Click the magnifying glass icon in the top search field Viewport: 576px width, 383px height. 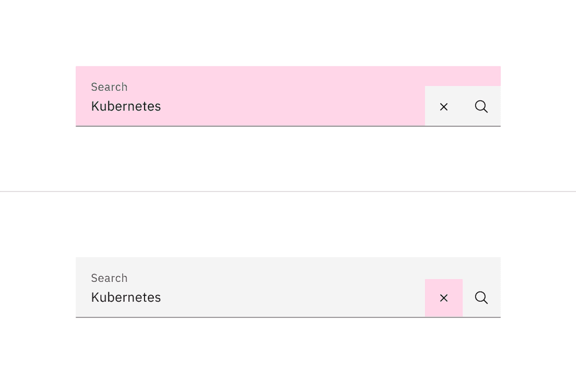point(481,106)
